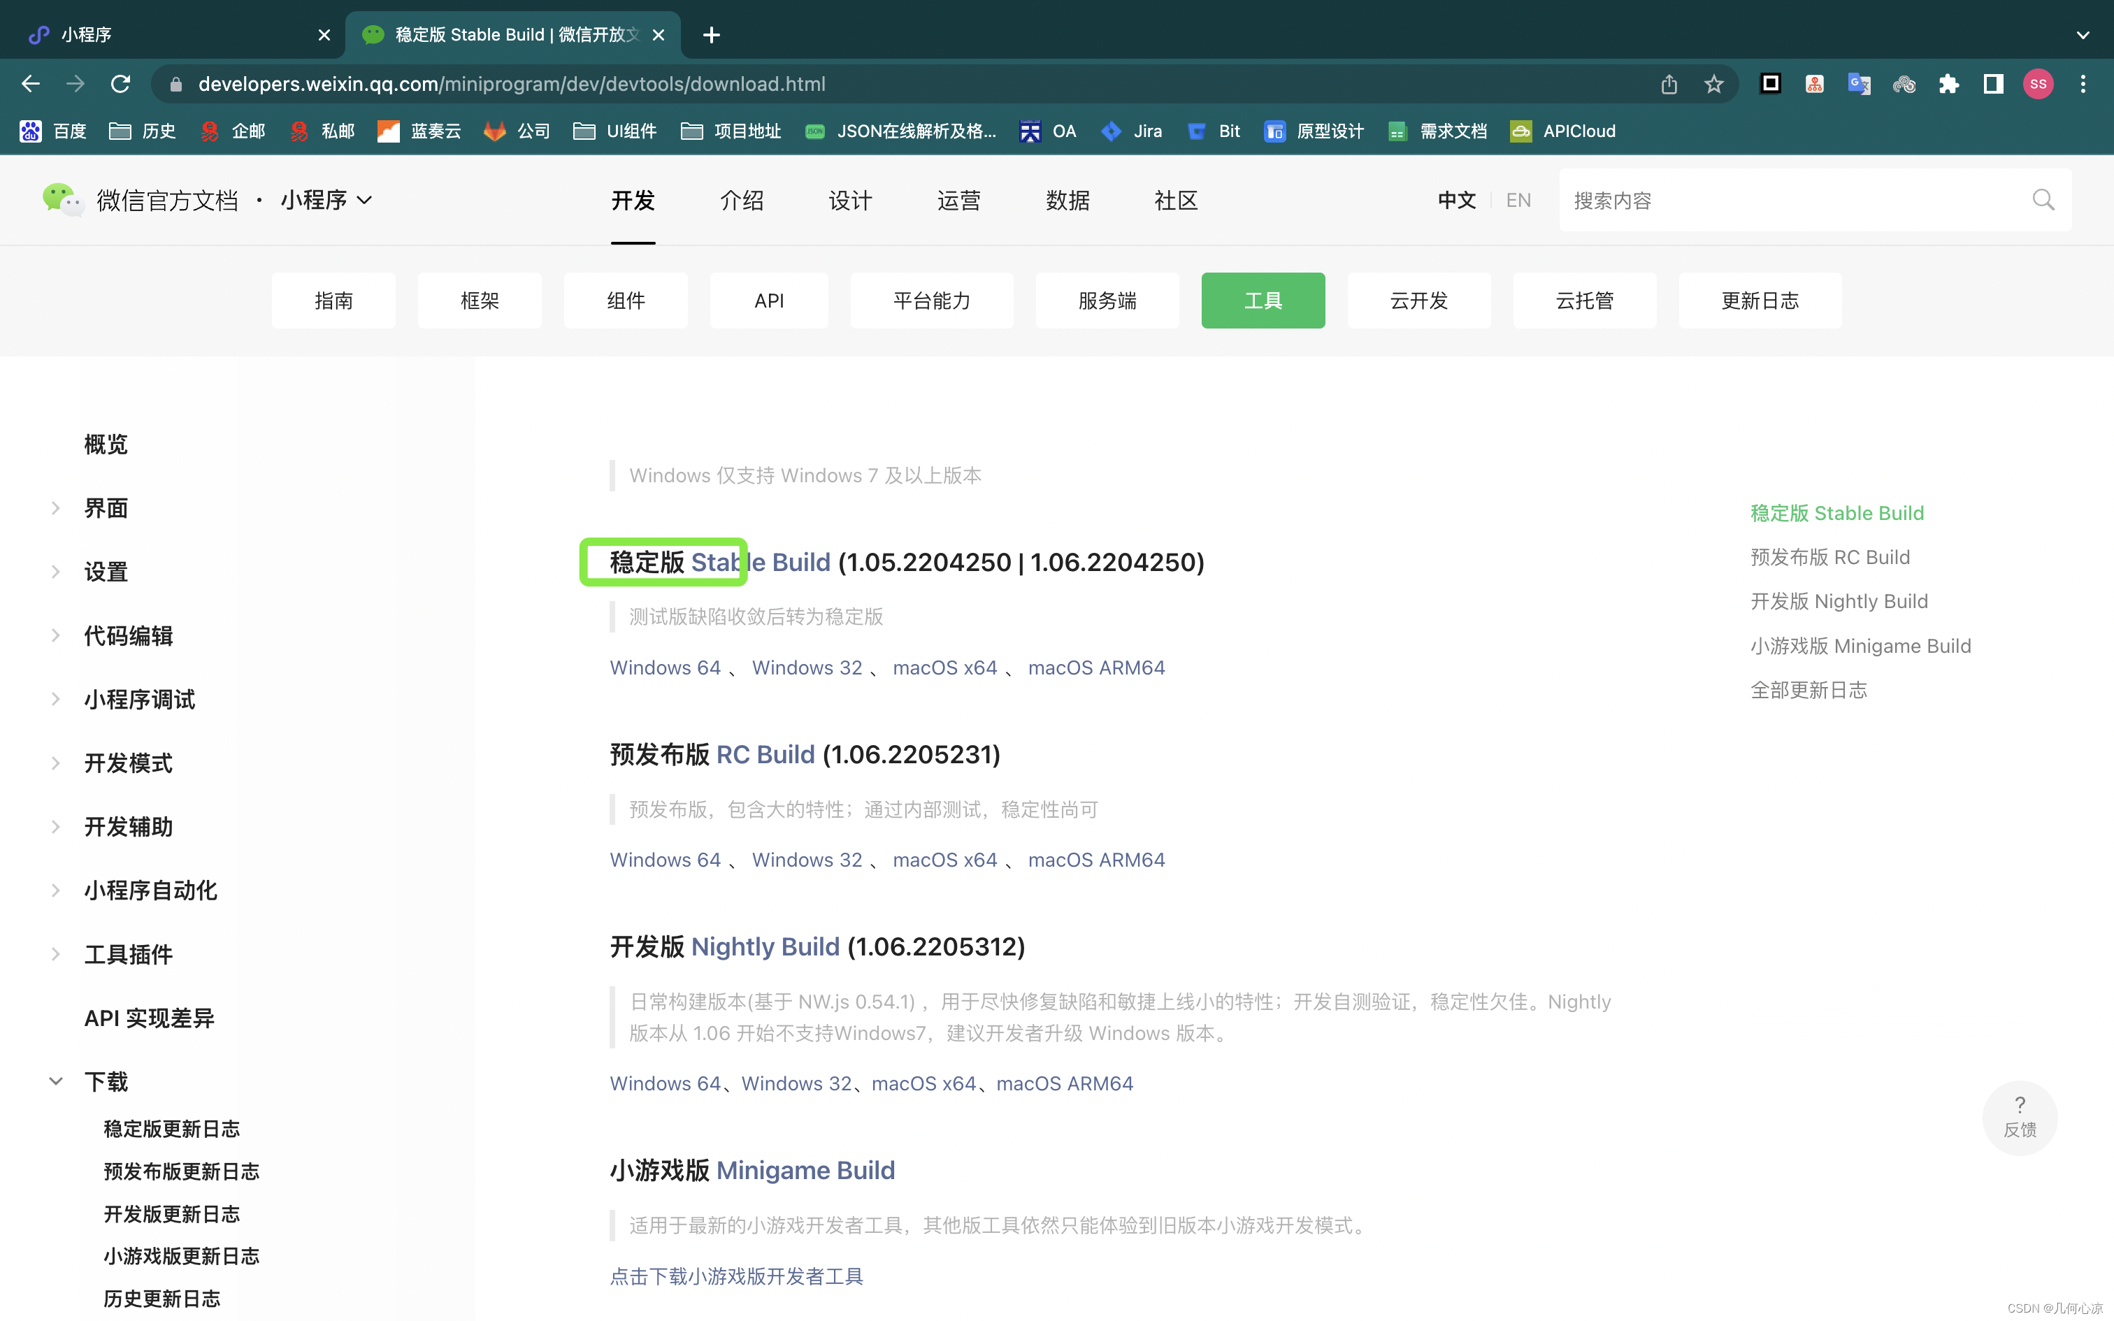Click 点击下载小游戏版开发者工具 link
2114x1321 pixels.
point(736,1276)
